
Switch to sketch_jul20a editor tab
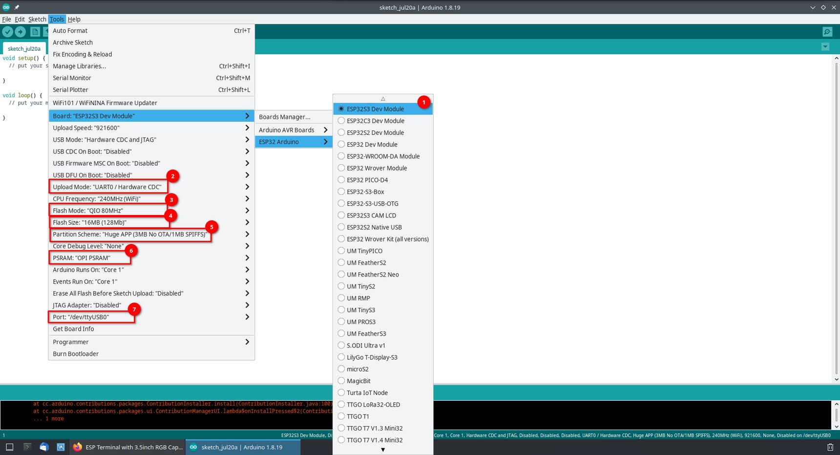pyautogui.click(x=24, y=49)
